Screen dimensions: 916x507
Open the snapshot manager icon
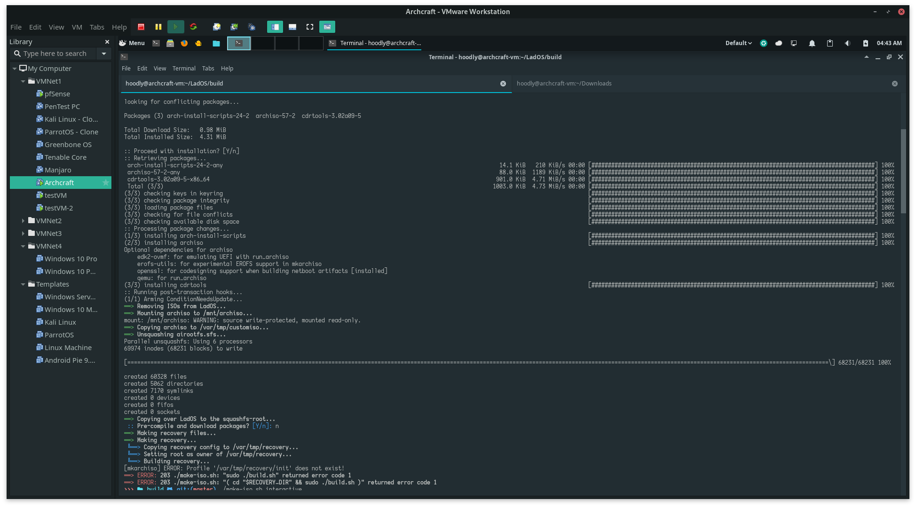point(252,27)
